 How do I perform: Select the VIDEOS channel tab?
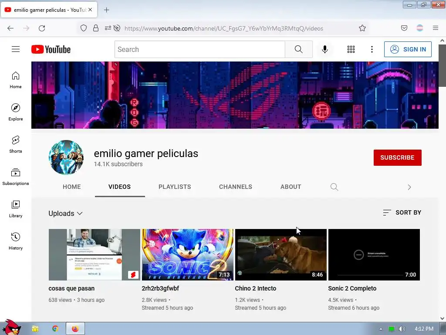point(119,187)
